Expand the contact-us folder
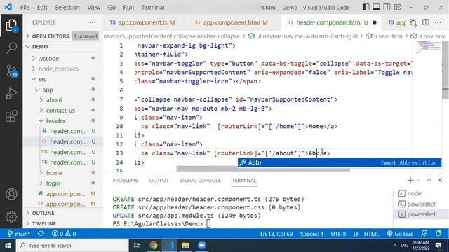This screenshot has height=252, width=449. [63, 111]
